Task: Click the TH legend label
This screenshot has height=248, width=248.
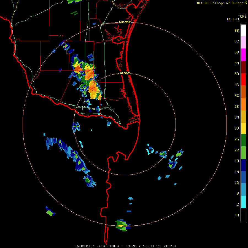Action: pyautogui.click(x=237, y=215)
